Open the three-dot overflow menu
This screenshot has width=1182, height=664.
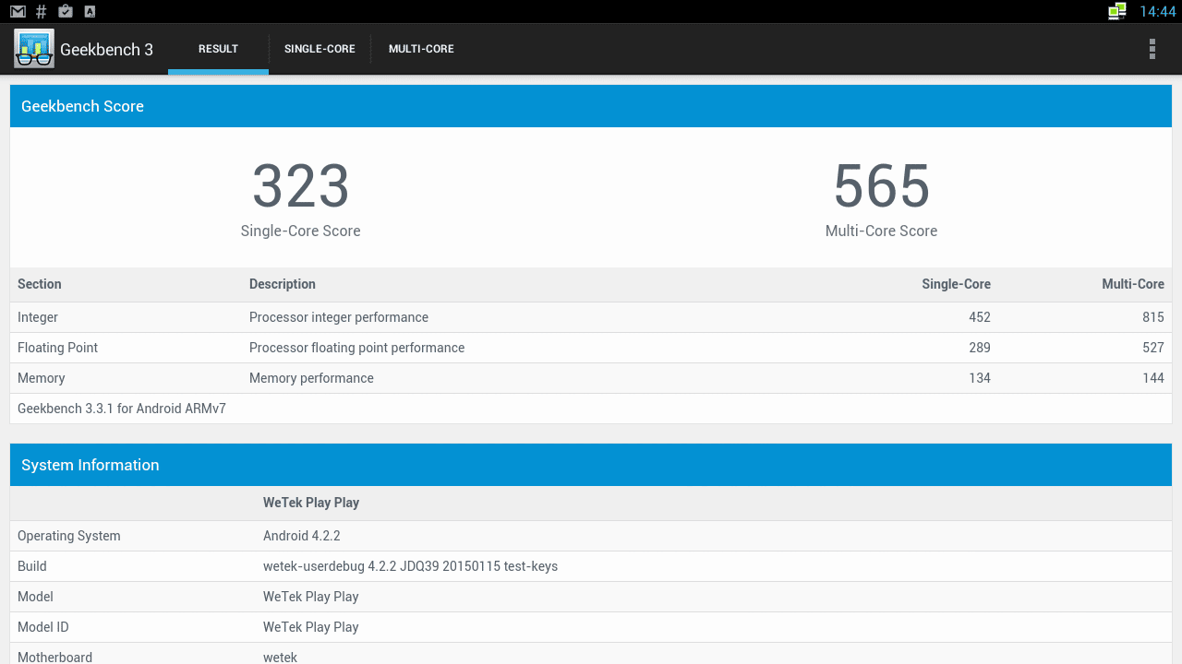point(1152,49)
